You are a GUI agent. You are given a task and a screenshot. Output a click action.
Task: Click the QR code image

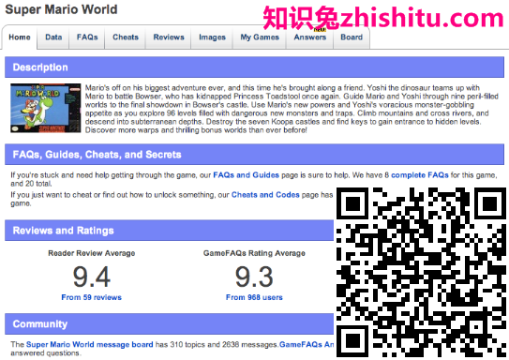421,273
